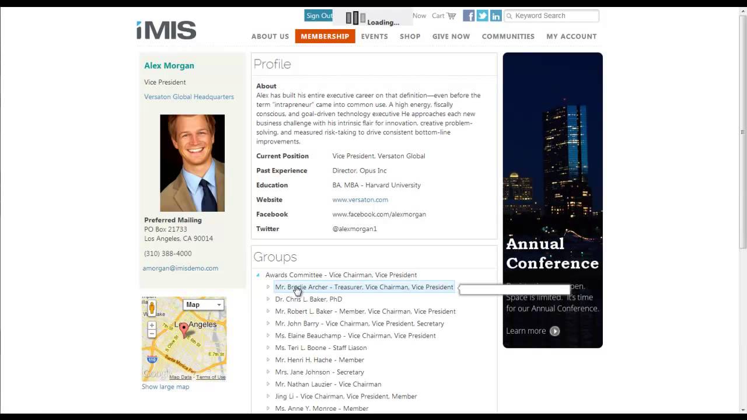Viewport: 747px width, 420px height.
Task: Expand Mrs. Jane Johnson entry
Action: click(x=268, y=372)
